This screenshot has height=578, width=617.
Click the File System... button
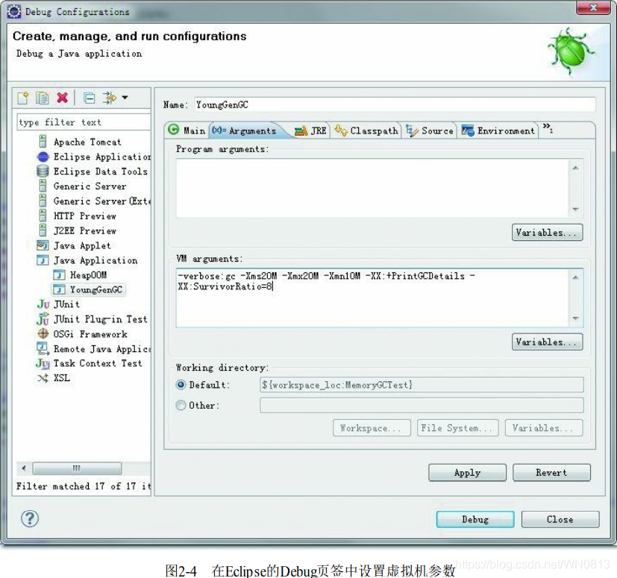(457, 428)
